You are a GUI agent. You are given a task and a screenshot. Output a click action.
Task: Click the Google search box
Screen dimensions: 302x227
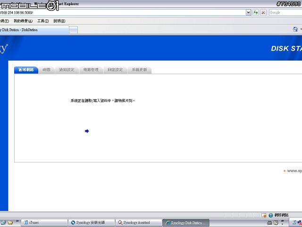(285, 13)
